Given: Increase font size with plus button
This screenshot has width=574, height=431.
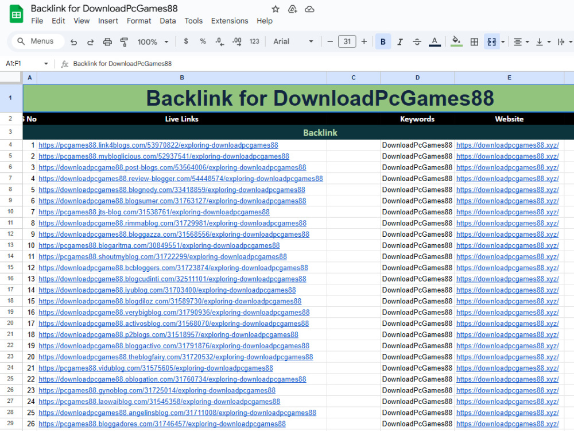Looking at the screenshot, I should [364, 41].
